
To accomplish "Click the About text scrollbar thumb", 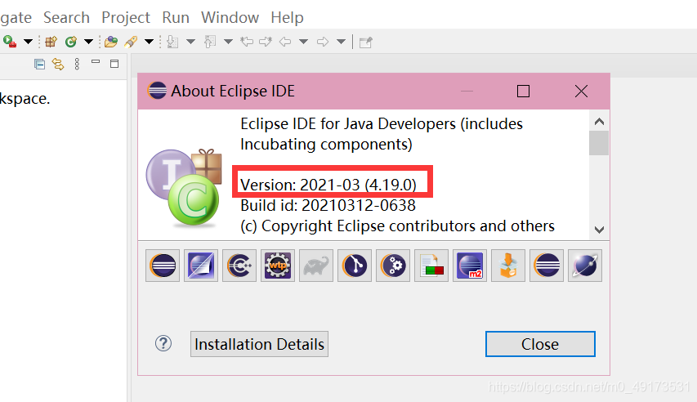I will coord(599,143).
